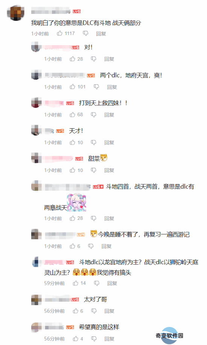Reply to the '两个dlc' comment
The height and width of the screenshot is (345, 207).
[x=112, y=87]
